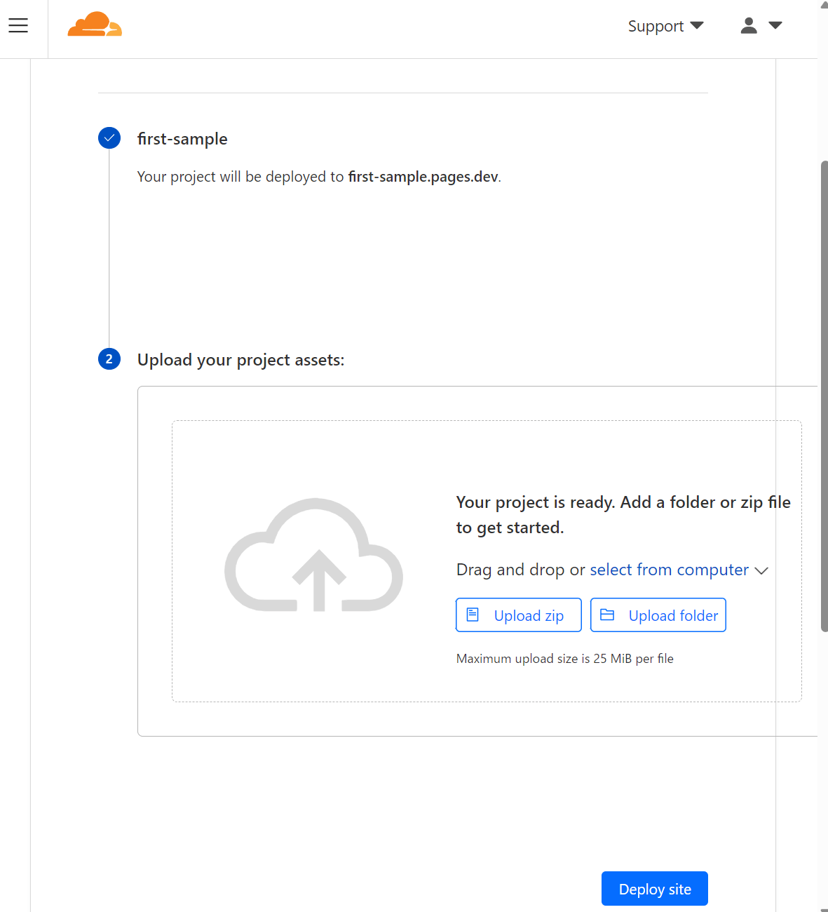Click the user profile icon

pyautogui.click(x=749, y=25)
